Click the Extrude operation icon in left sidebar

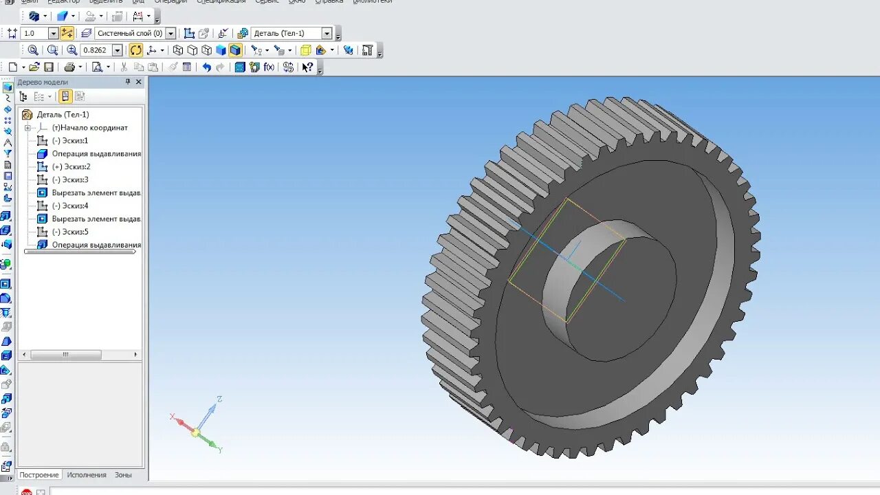tap(6, 216)
